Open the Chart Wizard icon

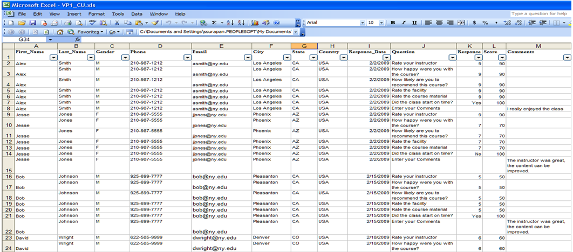(255, 23)
